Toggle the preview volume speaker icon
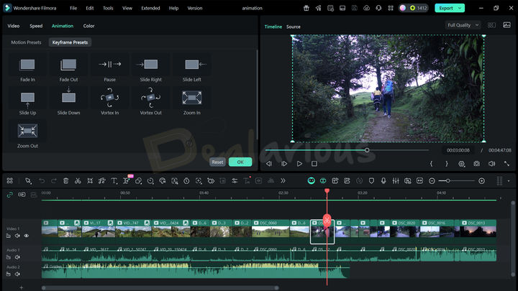Screen dimensions: 518x291 (492, 164)
